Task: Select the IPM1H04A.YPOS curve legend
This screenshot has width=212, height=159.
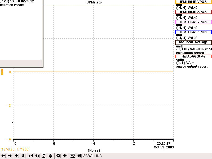Action: click(193, 22)
